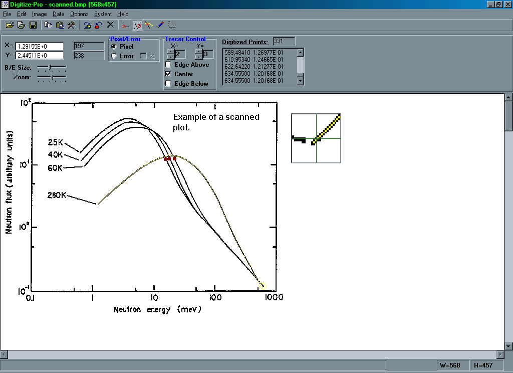513x373 pixels.
Task: Select the Error radio button
Action: tap(114, 56)
